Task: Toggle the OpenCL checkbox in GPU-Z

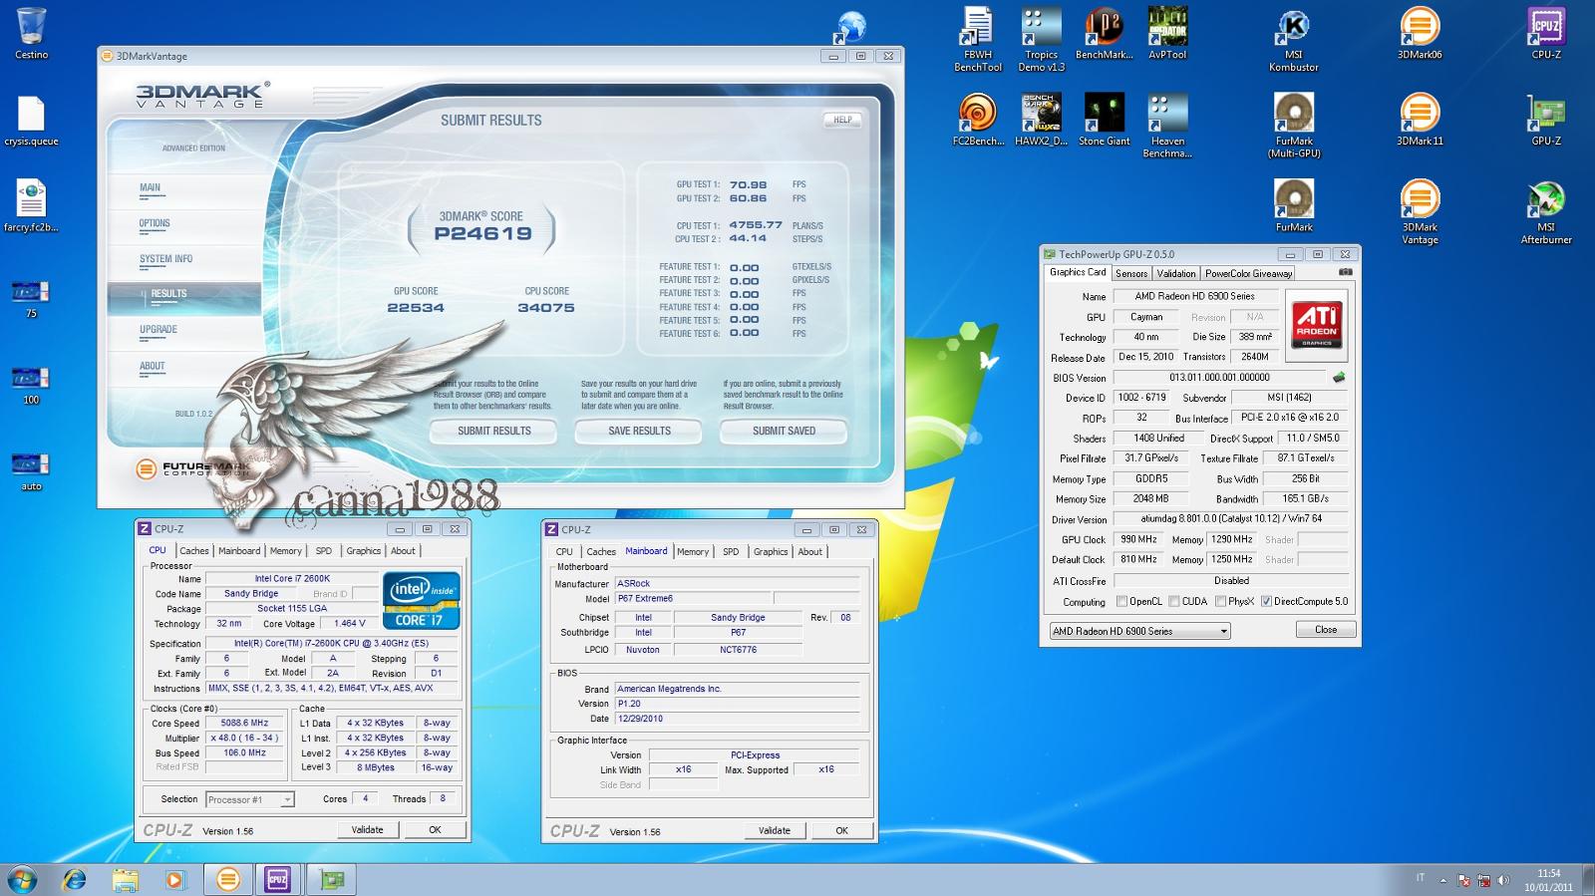Action: pyautogui.click(x=1122, y=601)
